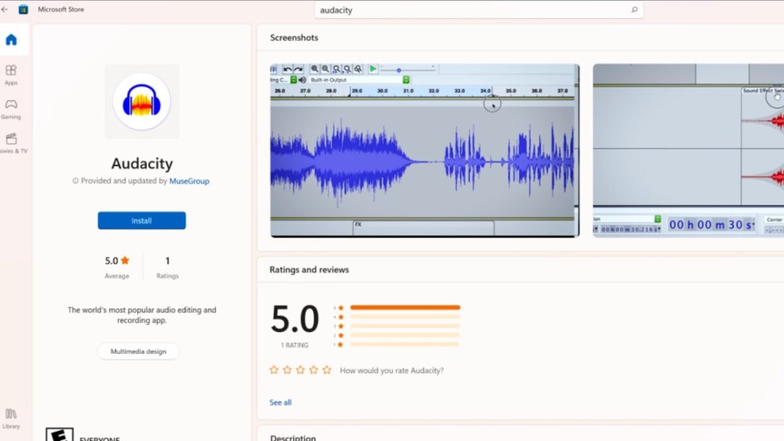Screen dimensions: 784x441
Task: Rate Audacity with one star
Action: [274, 370]
